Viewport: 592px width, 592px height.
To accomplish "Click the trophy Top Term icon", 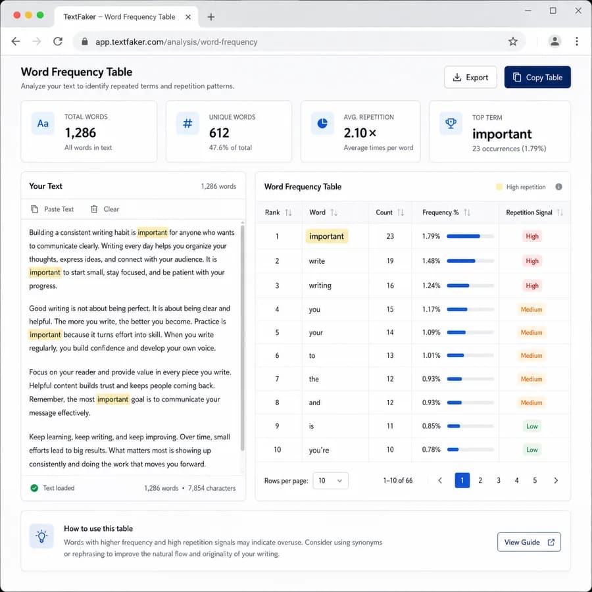I will [x=451, y=124].
